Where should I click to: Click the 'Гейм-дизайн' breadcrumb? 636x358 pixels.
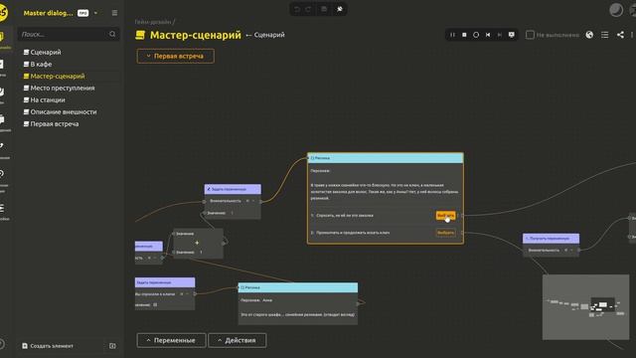pos(153,22)
